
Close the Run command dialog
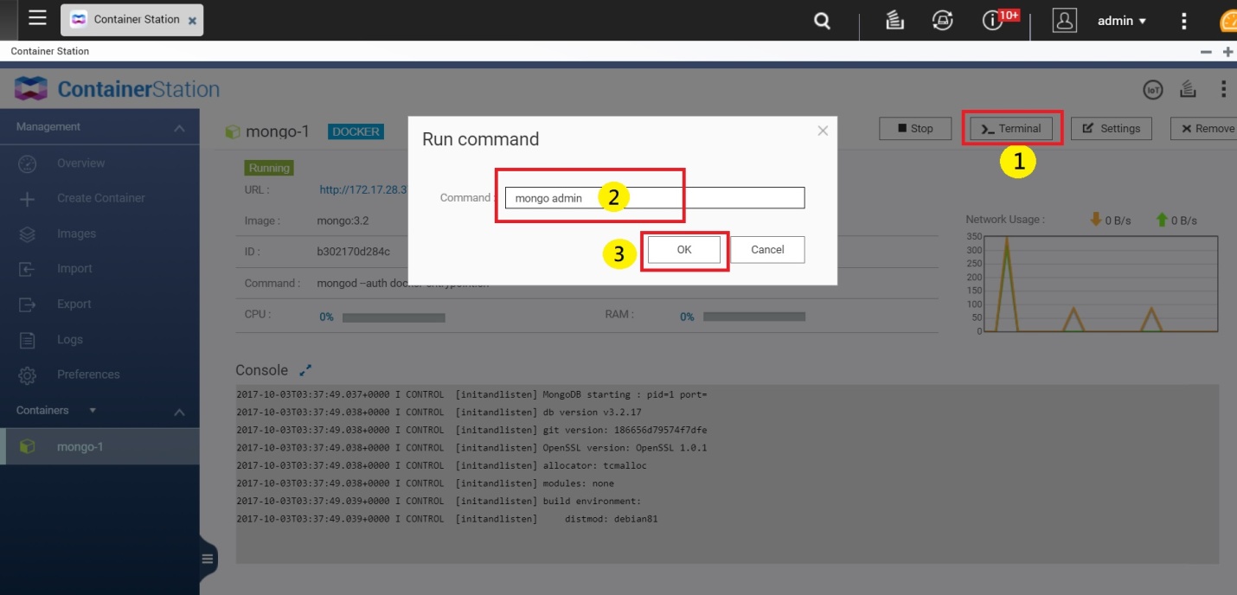point(823,131)
